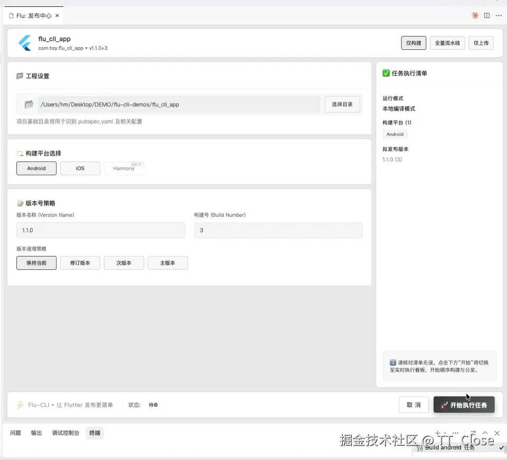Viewport: 507px width, 460px height.
Task: Select the Flu: 发布中心 editor tab
Action: [x=33, y=15]
